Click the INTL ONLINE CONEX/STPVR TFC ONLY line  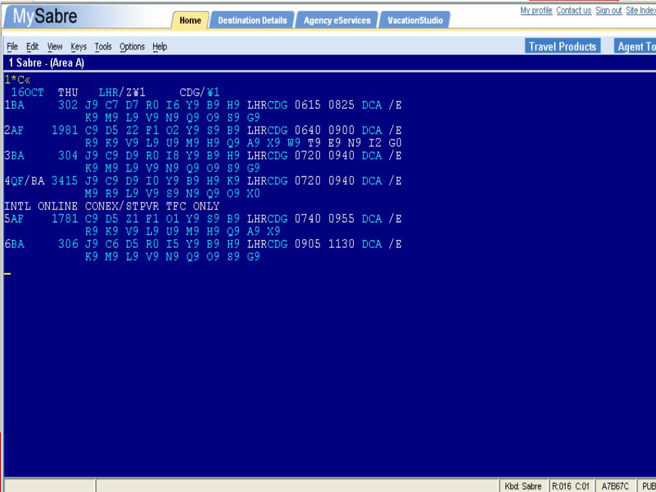tap(111, 206)
